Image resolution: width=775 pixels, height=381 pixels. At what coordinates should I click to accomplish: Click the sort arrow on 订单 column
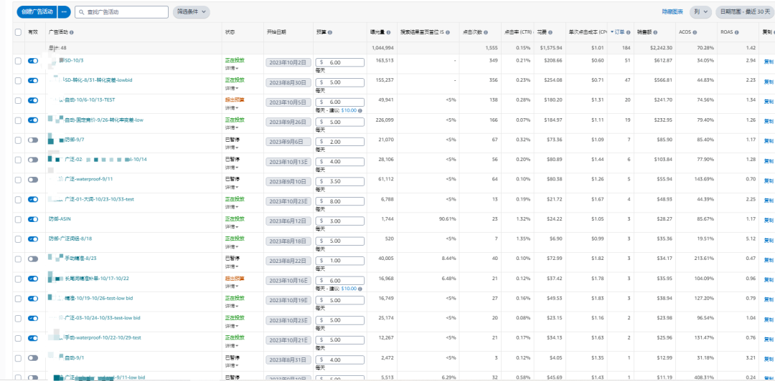(x=612, y=32)
